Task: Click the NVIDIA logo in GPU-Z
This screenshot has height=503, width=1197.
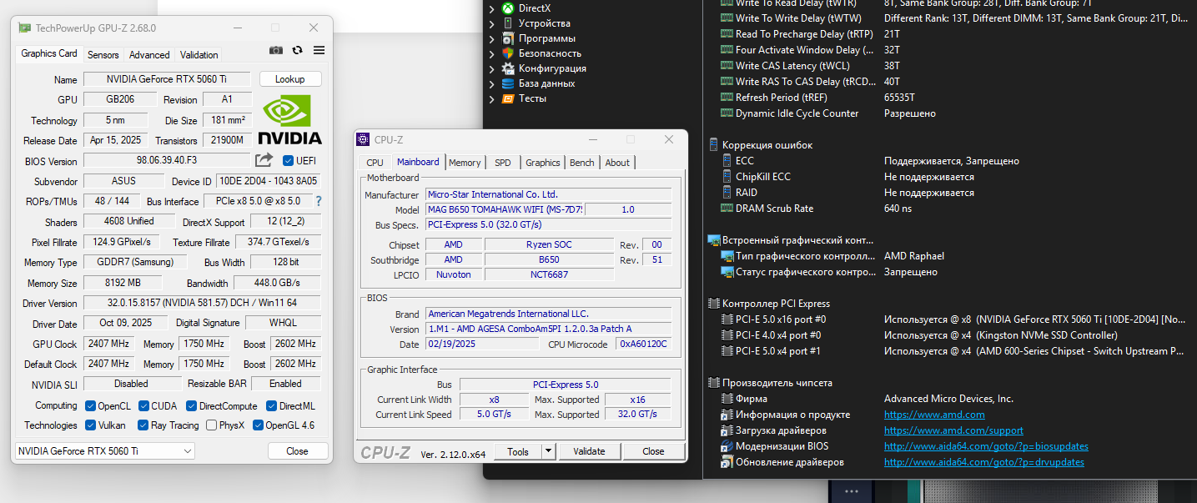Action: click(289, 119)
